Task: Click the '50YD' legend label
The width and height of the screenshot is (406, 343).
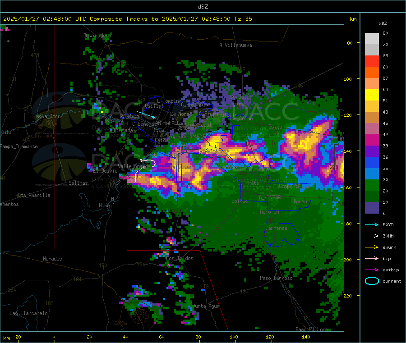Action: tap(388, 224)
